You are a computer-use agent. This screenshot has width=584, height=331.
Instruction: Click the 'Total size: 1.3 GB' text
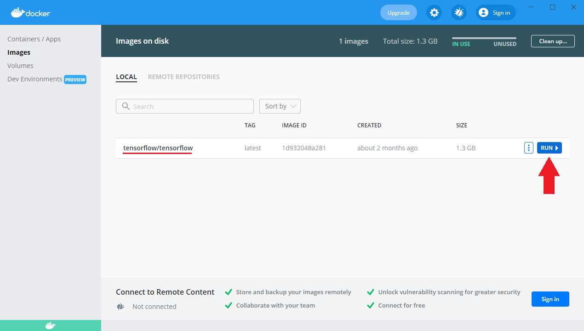coord(410,41)
